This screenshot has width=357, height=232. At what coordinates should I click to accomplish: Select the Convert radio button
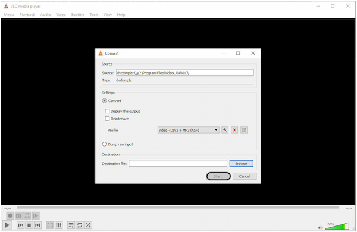click(104, 100)
